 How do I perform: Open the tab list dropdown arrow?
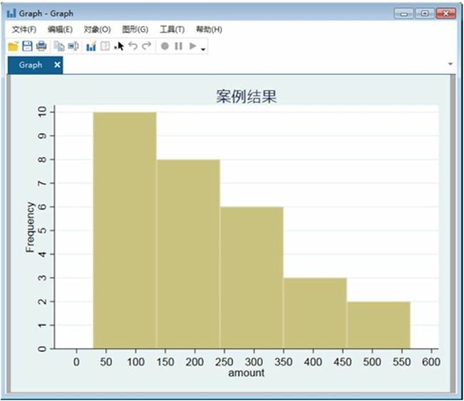tap(450, 64)
